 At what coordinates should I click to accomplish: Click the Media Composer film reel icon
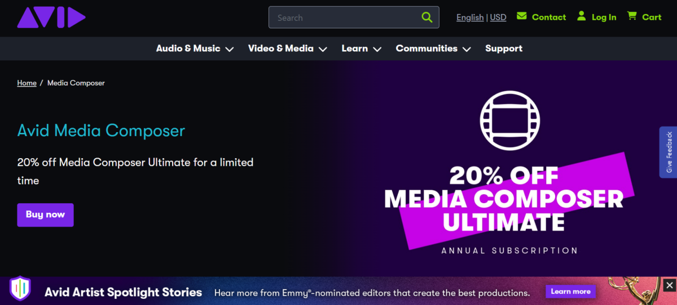click(x=510, y=120)
